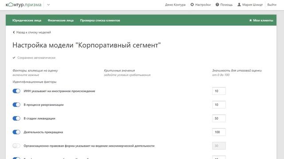Click the back chevron icon
Image resolution: width=284 pixels, height=159 pixels.
coord(14,32)
